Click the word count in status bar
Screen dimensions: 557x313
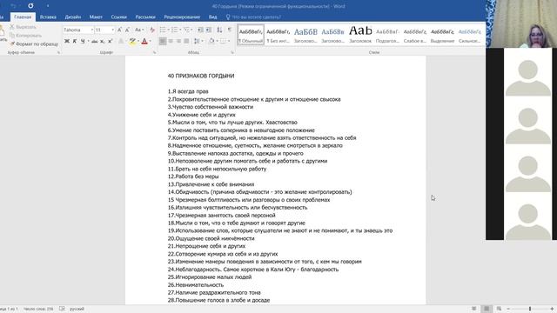coord(38,309)
